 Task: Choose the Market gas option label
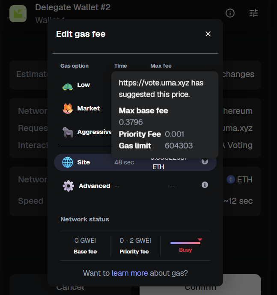pos(88,108)
